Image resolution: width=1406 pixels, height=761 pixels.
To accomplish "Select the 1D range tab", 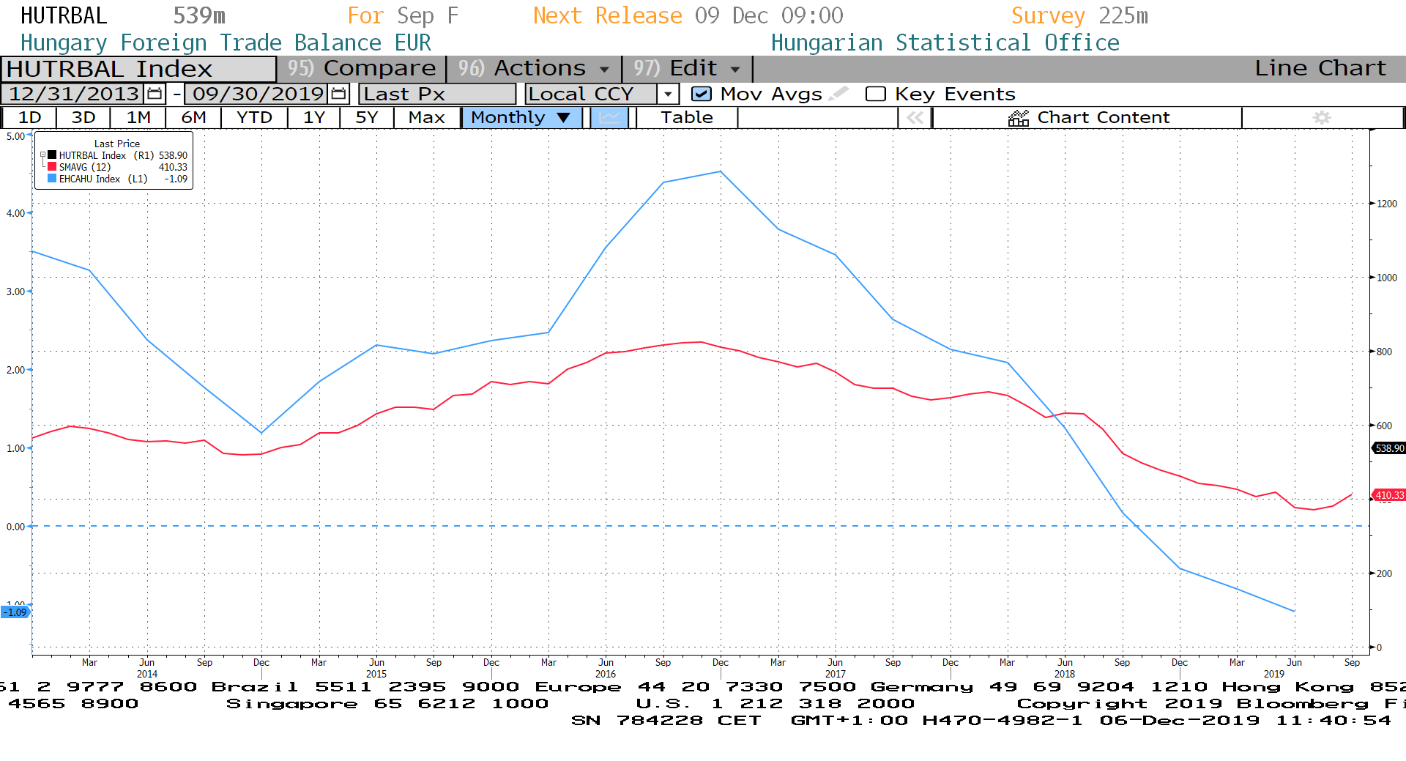I will pyautogui.click(x=29, y=117).
